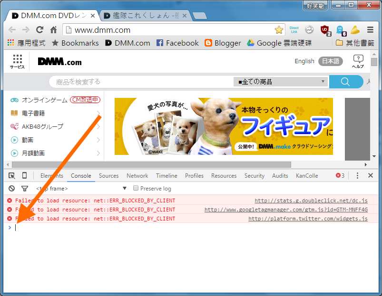Screen dimensions: 382x296
Task: Open the Ghostery ghost extension icon
Action: click(x=341, y=30)
